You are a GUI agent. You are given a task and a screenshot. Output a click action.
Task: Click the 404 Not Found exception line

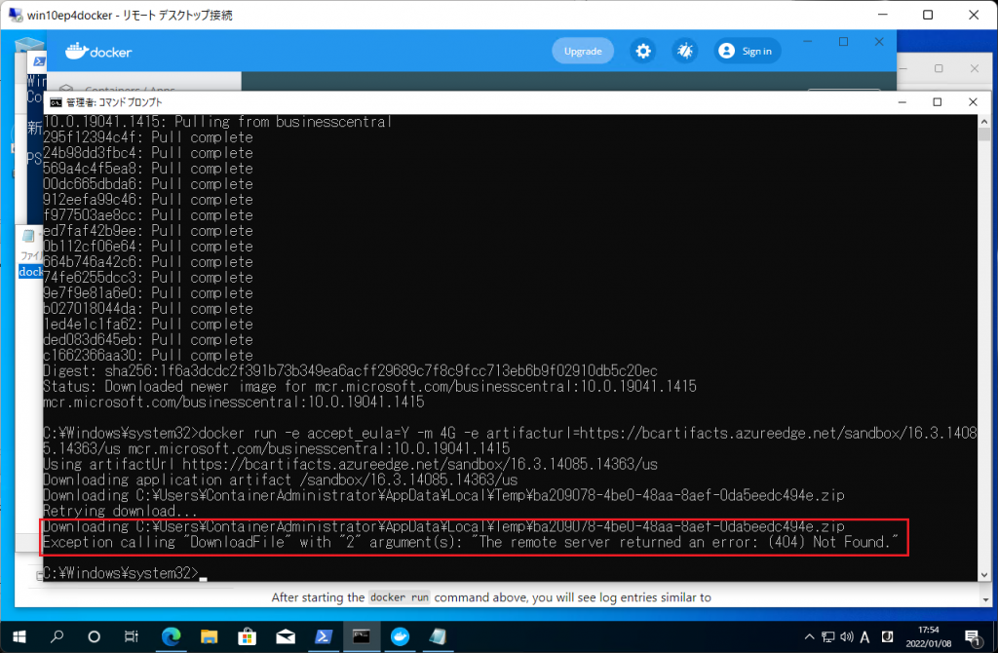[x=471, y=542]
